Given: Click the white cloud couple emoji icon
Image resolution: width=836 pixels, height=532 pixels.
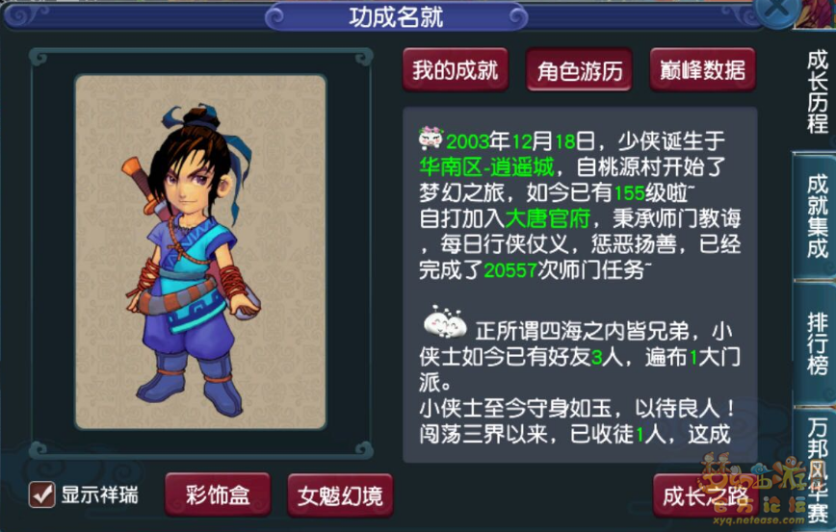Looking at the screenshot, I should [x=445, y=322].
